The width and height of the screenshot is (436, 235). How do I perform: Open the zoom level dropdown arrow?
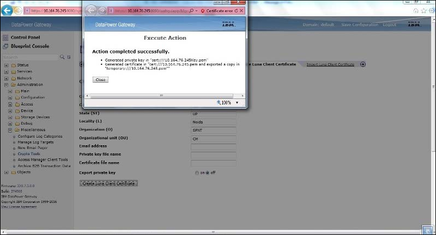[x=237, y=103]
